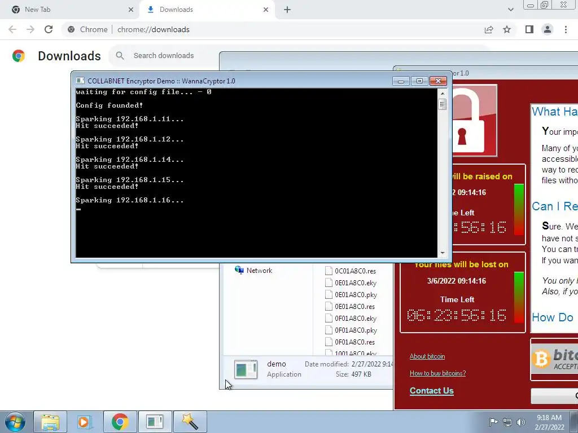Click the magnifier icon in downloads search
Viewport: 578px width, 433px height.
point(120,56)
